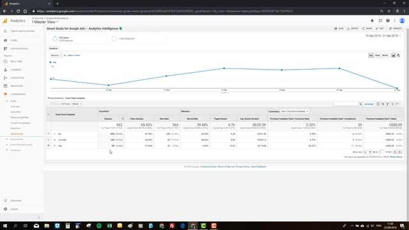
Task: Switch to the motion chart icon
Action: (x=398, y=56)
